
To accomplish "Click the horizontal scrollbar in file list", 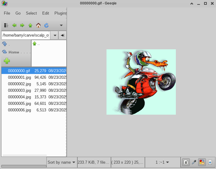I will click(25, 155).
